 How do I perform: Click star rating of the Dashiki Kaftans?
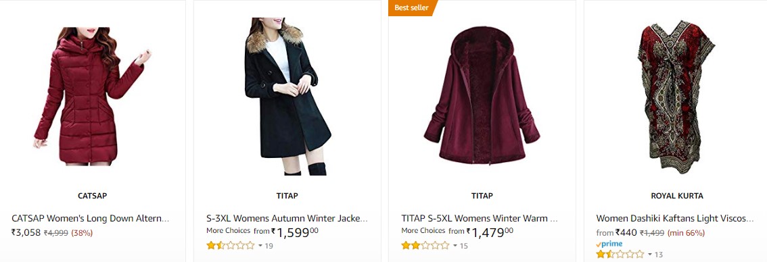620,254
